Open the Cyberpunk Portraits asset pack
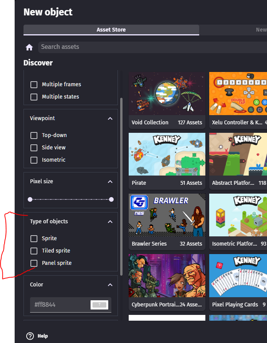 click(167, 283)
